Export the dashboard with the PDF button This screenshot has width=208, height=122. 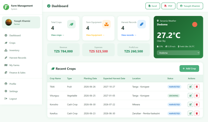tap(168, 6)
